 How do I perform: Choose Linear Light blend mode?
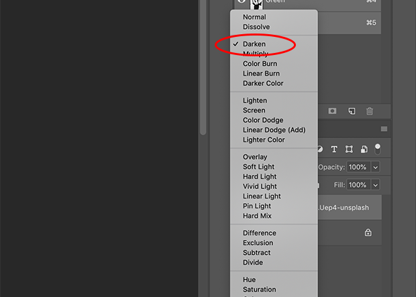(x=274, y=196)
